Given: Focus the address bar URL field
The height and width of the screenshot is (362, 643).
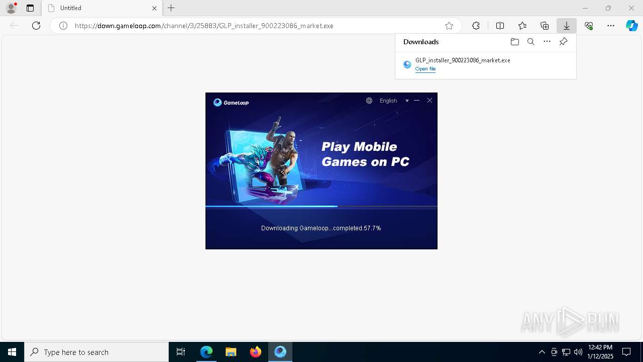Looking at the screenshot, I should [x=256, y=26].
